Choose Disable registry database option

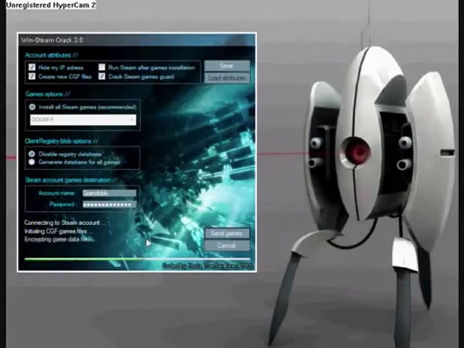pyautogui.click(x=32, y=154)
